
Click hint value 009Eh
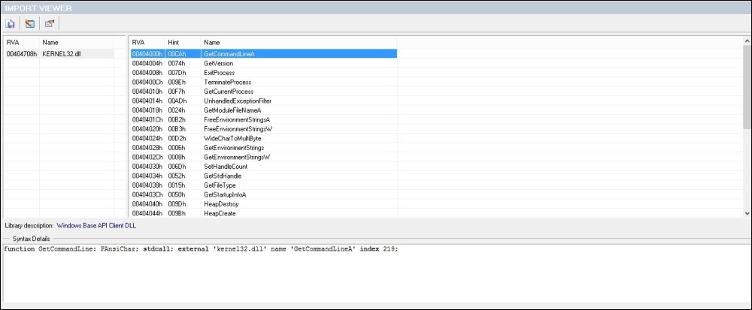click(x=177, y=83)
